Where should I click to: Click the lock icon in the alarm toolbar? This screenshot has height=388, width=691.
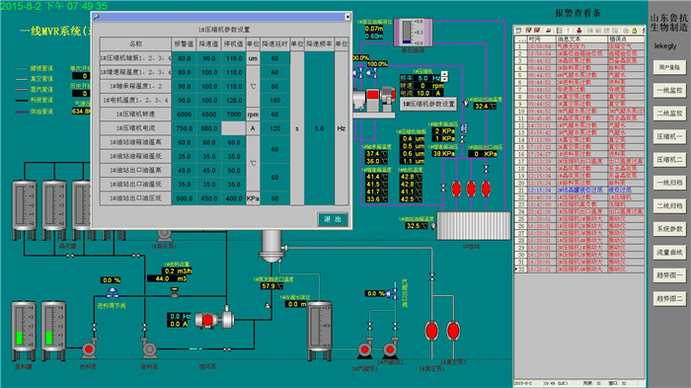point(634,31)
